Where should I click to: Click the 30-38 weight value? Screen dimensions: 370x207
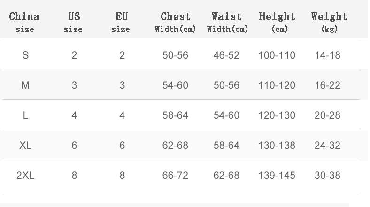327,176
